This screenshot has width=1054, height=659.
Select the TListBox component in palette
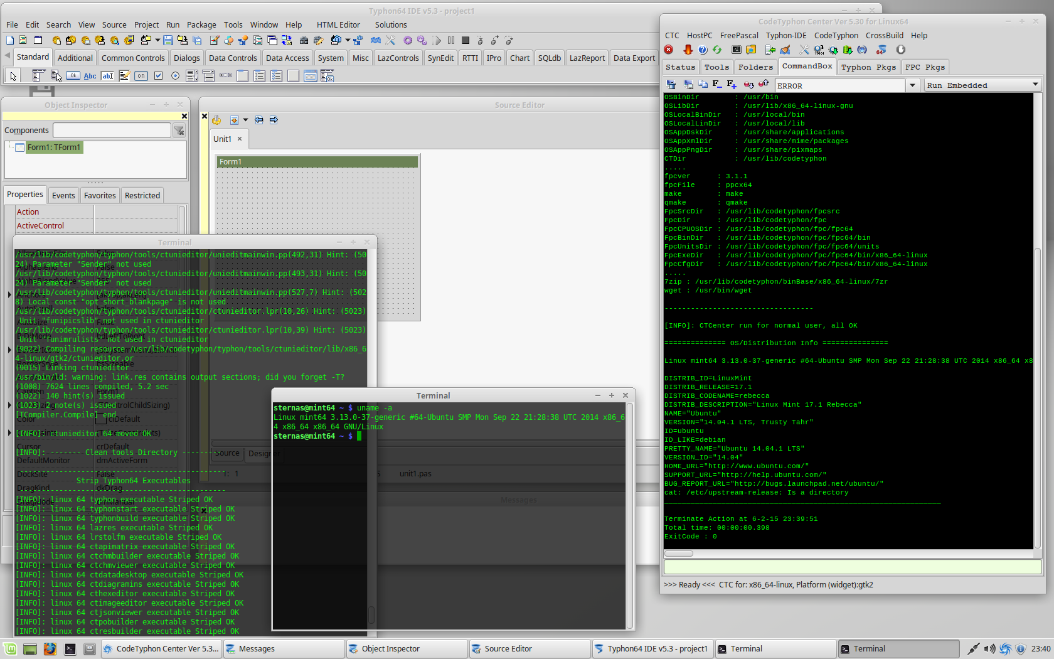pyautogui.click(x=192, y=76)
